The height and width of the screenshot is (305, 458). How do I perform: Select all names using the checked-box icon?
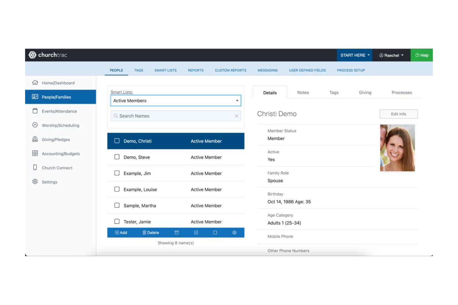coord(196,232)
